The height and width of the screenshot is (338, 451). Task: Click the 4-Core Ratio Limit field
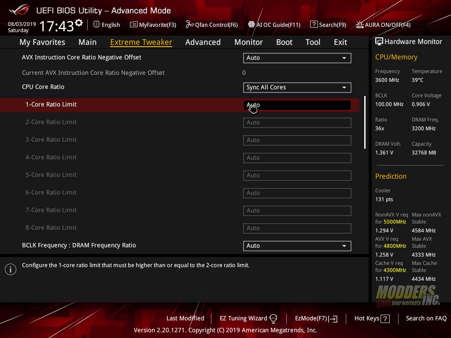297,158
